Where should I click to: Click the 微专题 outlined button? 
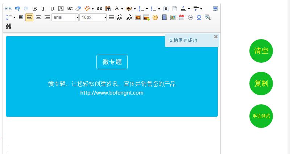click(112, 62)
